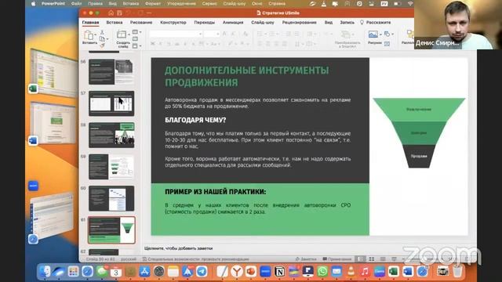Start slideshow from the status bar icon
This screenshot has height=282, width=502.
(x=394, y=259)
